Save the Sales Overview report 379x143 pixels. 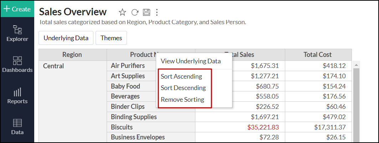(146, 12)
